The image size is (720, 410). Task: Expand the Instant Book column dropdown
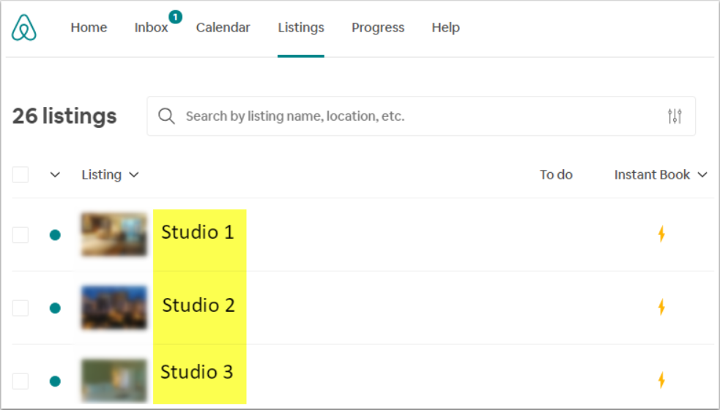click(x=661, y=174)
